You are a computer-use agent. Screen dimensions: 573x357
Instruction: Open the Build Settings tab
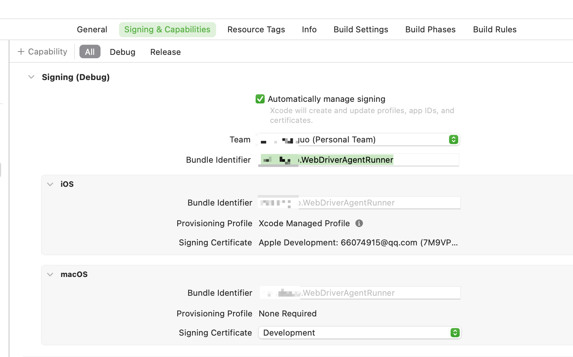[361, 29]
